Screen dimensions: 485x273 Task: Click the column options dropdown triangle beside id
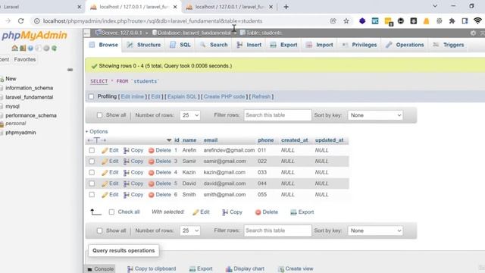pos(169,140)
